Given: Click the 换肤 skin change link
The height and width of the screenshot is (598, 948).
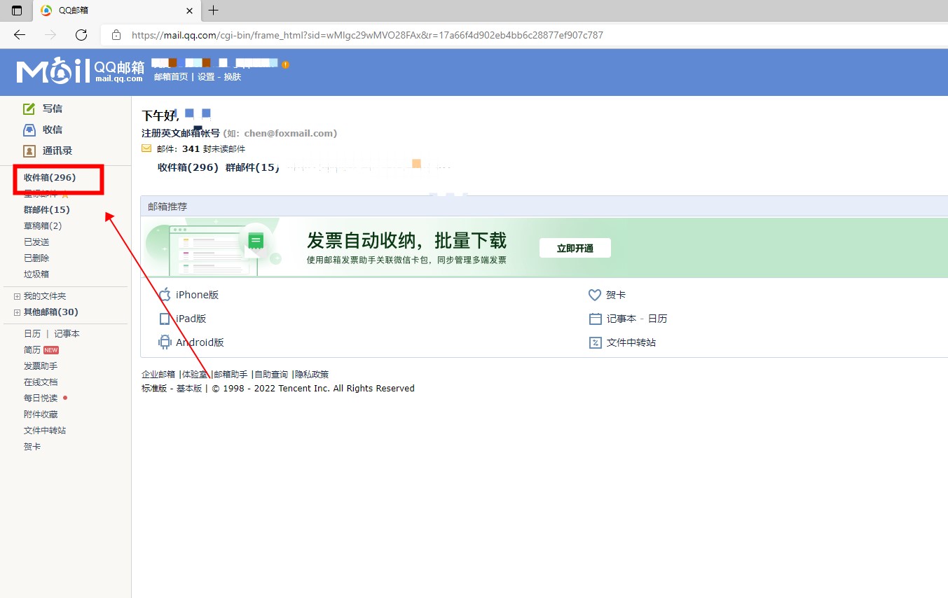Looking at the screenshot, I should click(233, 77).
